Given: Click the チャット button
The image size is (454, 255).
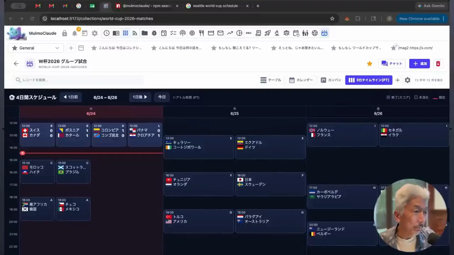Looking at the screenshot, I should [x=392, y=64].
